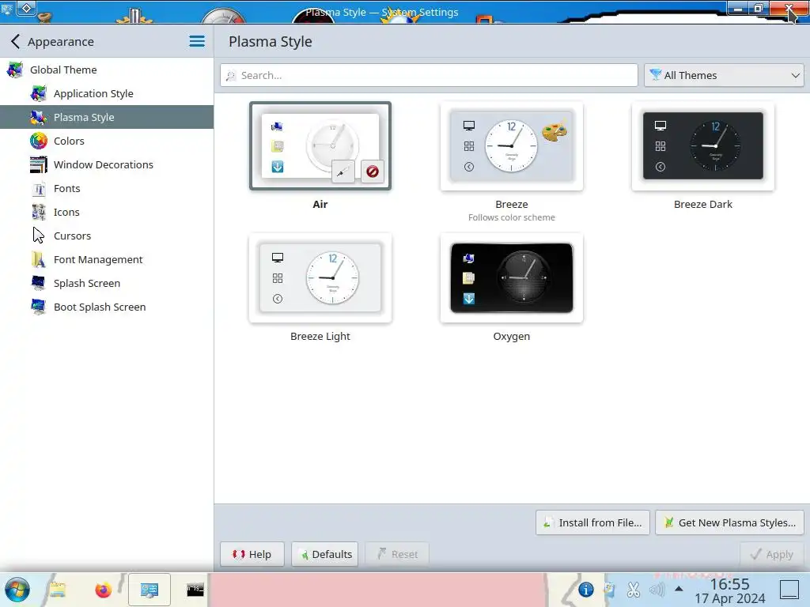Open the hamburger menu beside Appearance
The height and width of the screenshot is (607, 810).
(197, 41)
